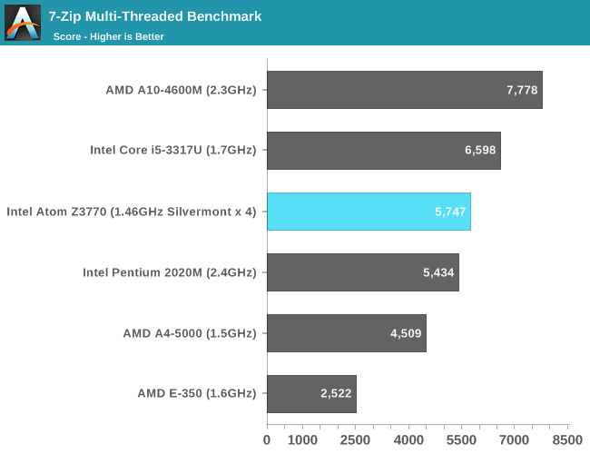Viewport: 590px width, 454px height.
Task: Click the AMD E-350 (1.6GHz) label
Action: tap(196, 394)
